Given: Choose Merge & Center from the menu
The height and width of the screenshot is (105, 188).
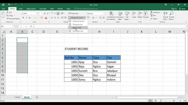Looking at the screenshot, I should click(x=78, y=21).
